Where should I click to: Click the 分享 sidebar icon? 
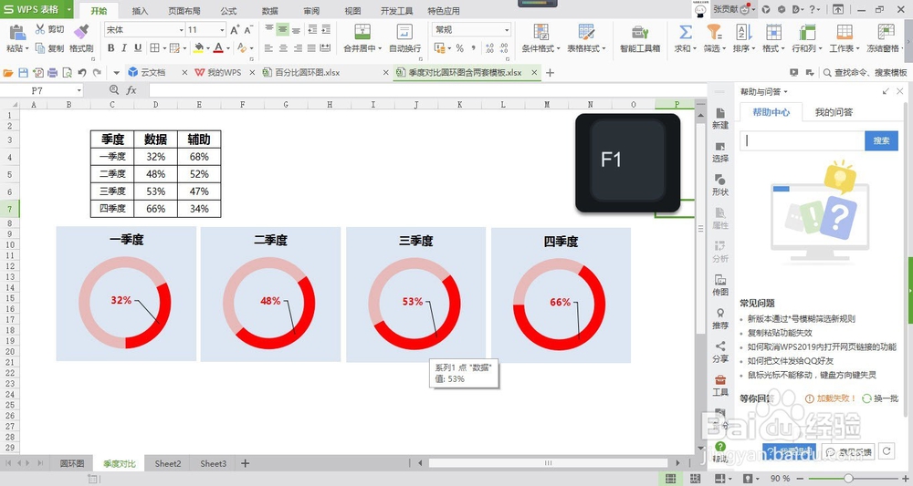click(x=720, y=351)
